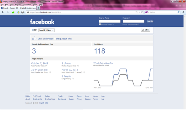Click Create an Ad footer link
186x116 pixels.
tap(37, 99)
